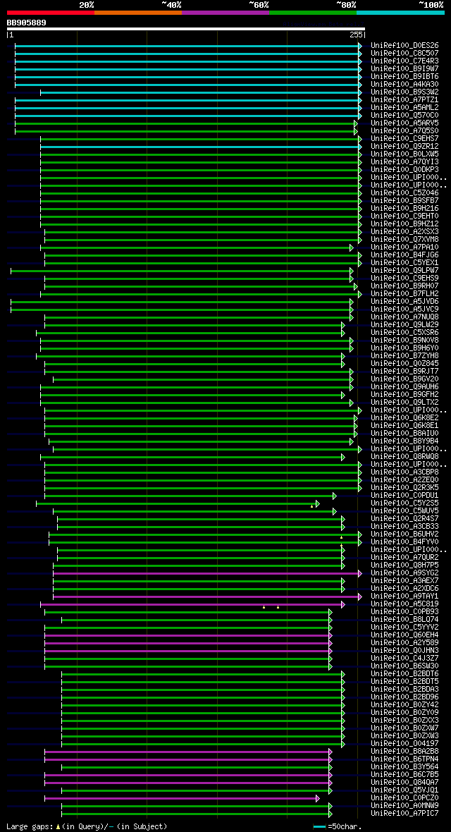Click label UniRef100_Q0DKP3
This screenshot has height=832, width=451.
404,170
